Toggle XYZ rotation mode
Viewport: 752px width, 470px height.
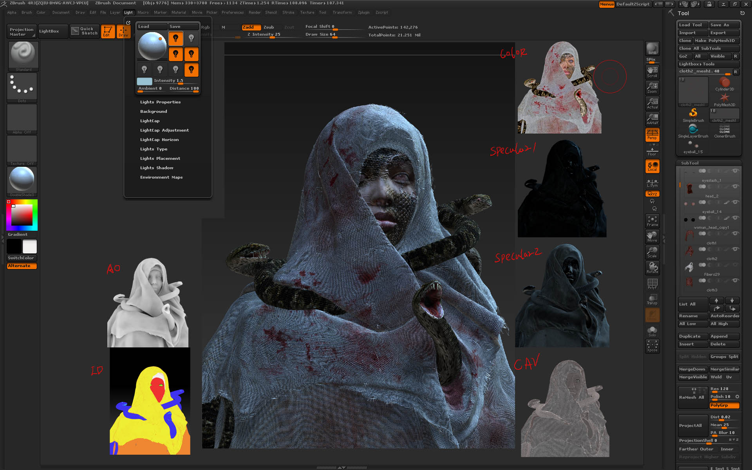(652, 194)
